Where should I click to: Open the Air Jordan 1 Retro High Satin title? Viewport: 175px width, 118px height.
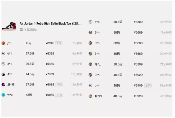[50, 24]
